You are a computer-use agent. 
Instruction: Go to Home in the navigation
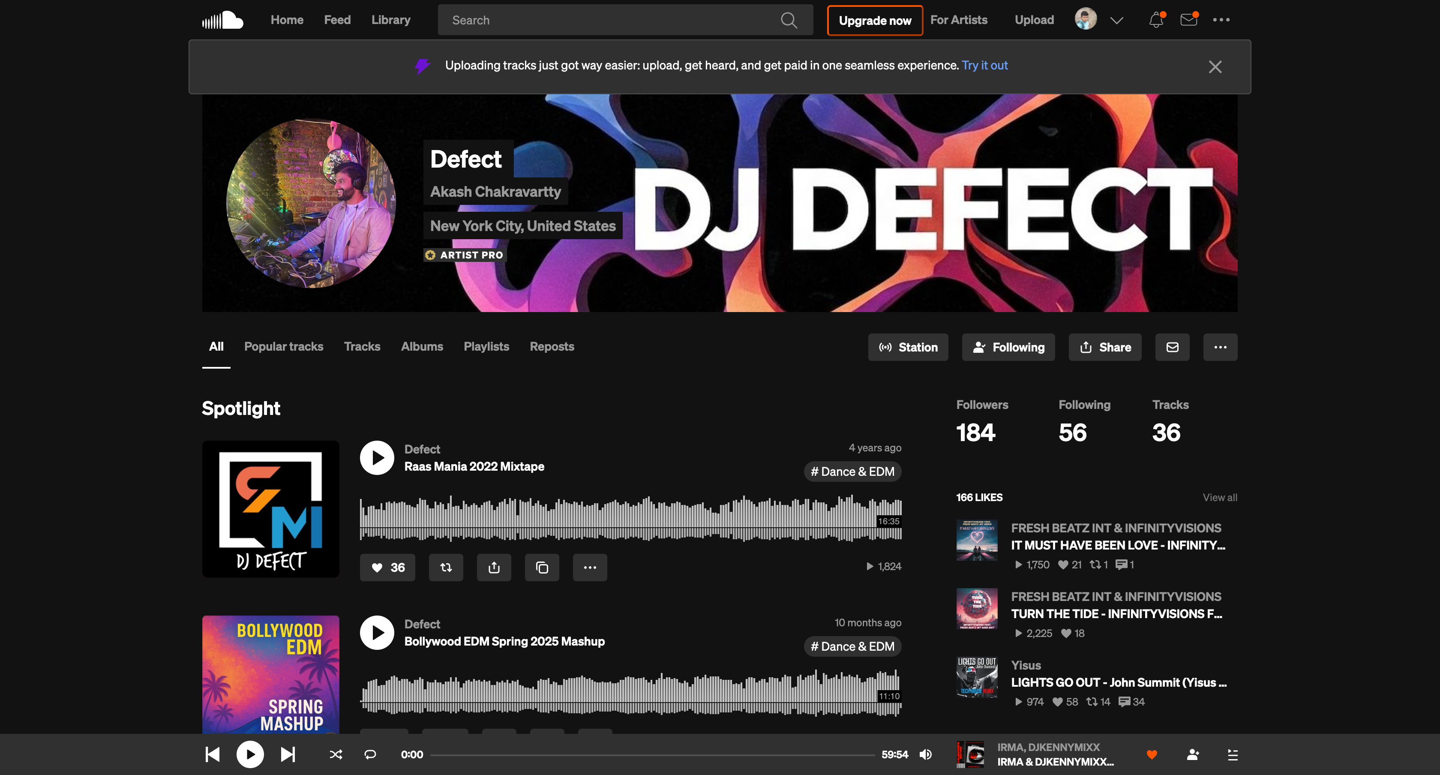pyautogui.click(x=287, y=20)
